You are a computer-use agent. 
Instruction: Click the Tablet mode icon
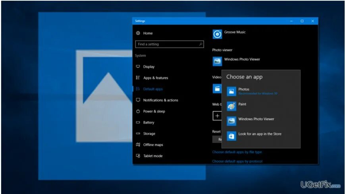[x=138, y=156]
